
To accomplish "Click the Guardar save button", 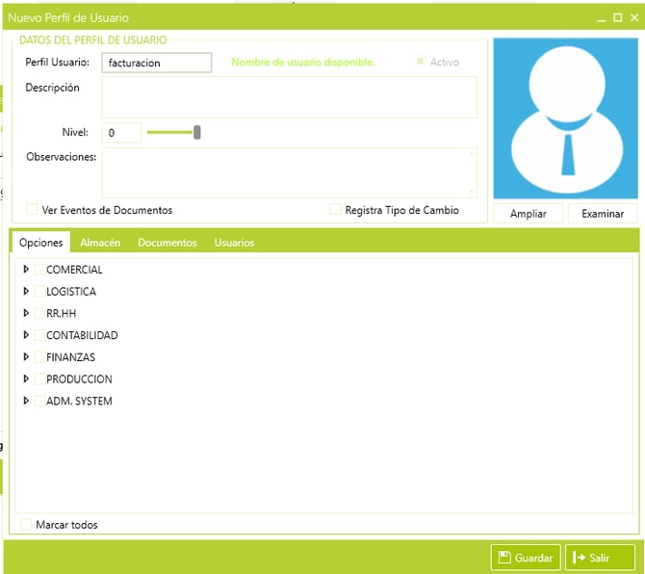I will (x=526, y=558).
